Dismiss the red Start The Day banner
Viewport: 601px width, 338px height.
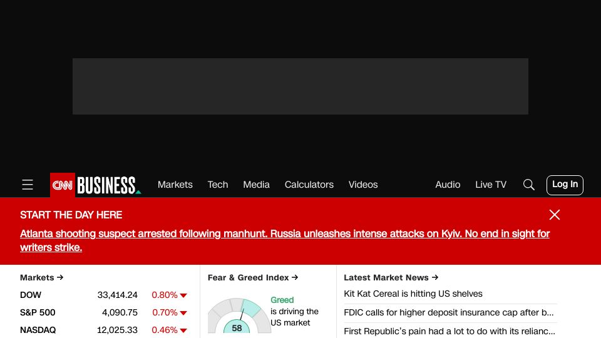coord(554,215)
